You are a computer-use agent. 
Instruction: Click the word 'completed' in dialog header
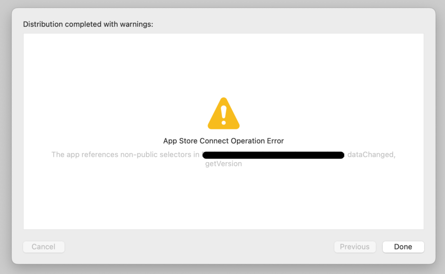[83, 25]
